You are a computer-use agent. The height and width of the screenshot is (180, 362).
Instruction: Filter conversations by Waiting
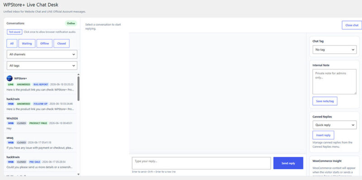tap(27, 43)
